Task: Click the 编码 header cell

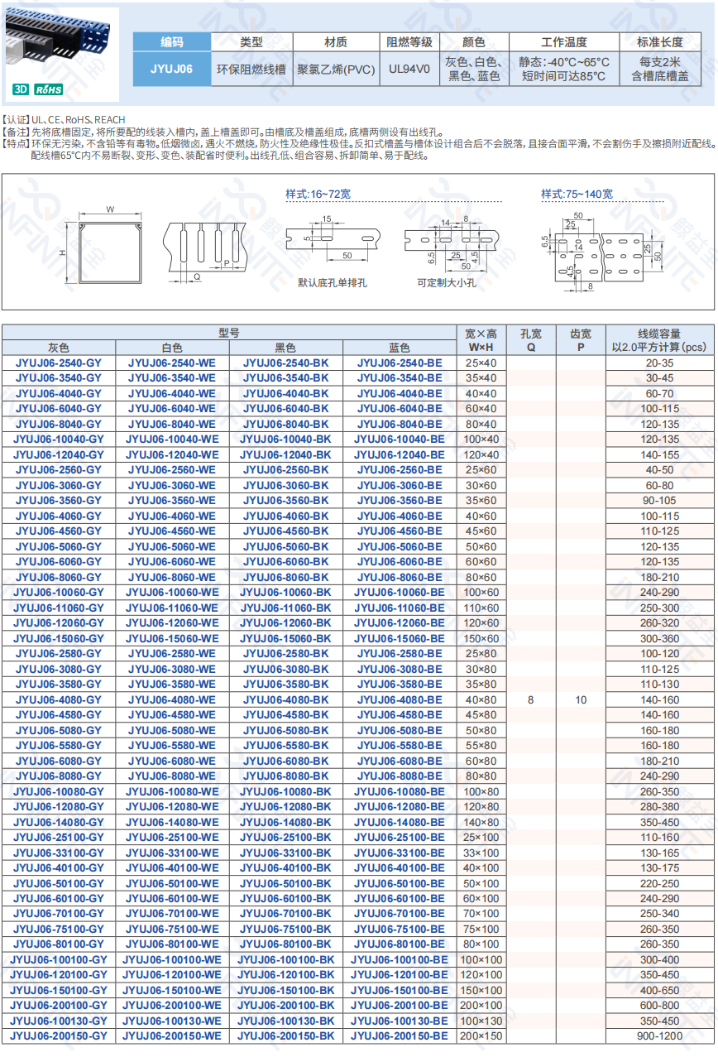Action: (x=172, y=42)
